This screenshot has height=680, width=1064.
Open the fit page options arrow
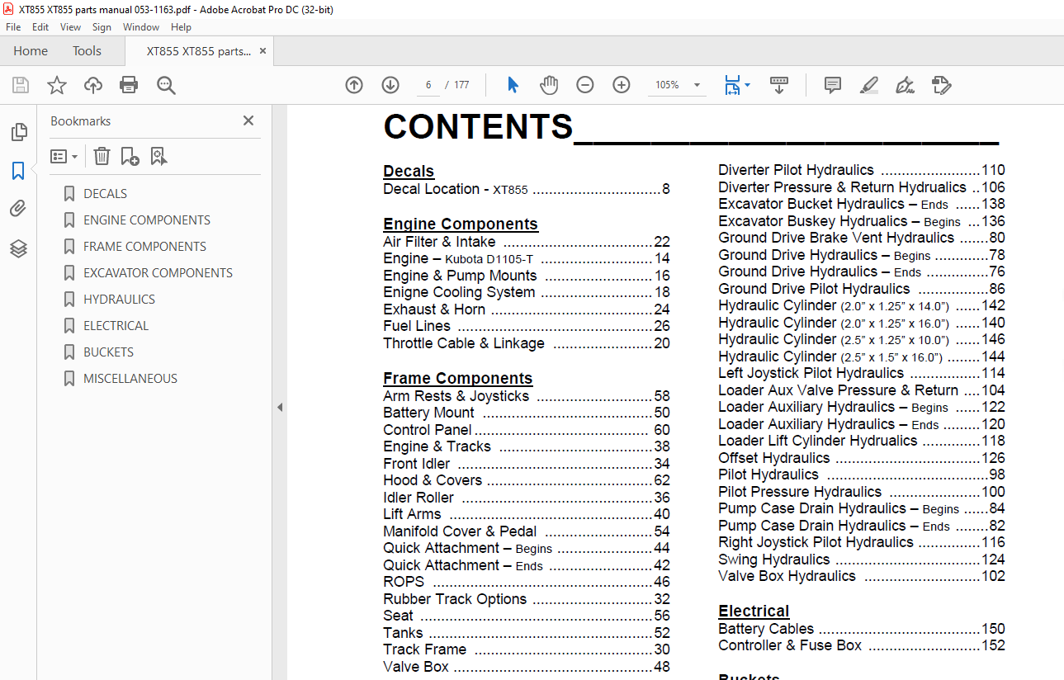[x=748, y=85]
